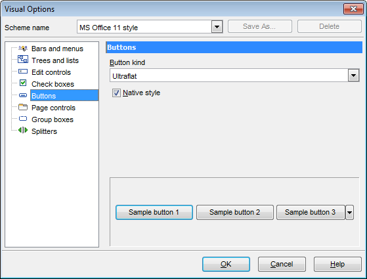Image resolution: width=367 pixels, height=279 pixels.
Task: Close the Visual Options dialog
Action: (353, 9)
